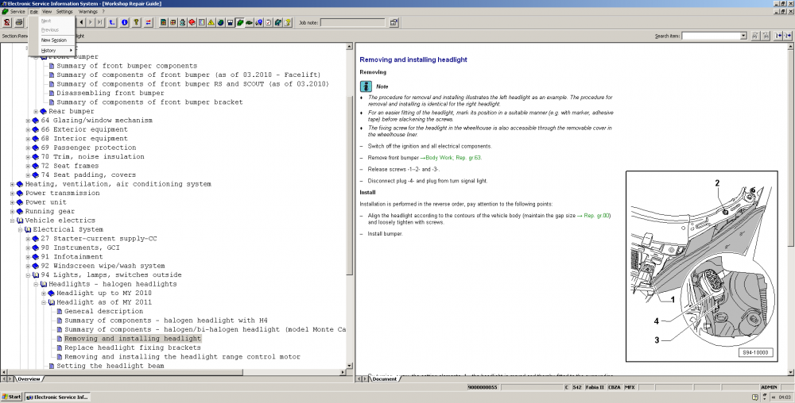Open the Warnings menu
This screenshot has width=795, height=403.
88,11
